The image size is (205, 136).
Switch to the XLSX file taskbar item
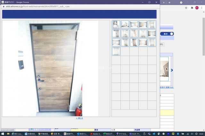pos(135,134)
